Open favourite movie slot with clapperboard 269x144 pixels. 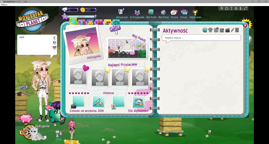[x=78, y=101]
